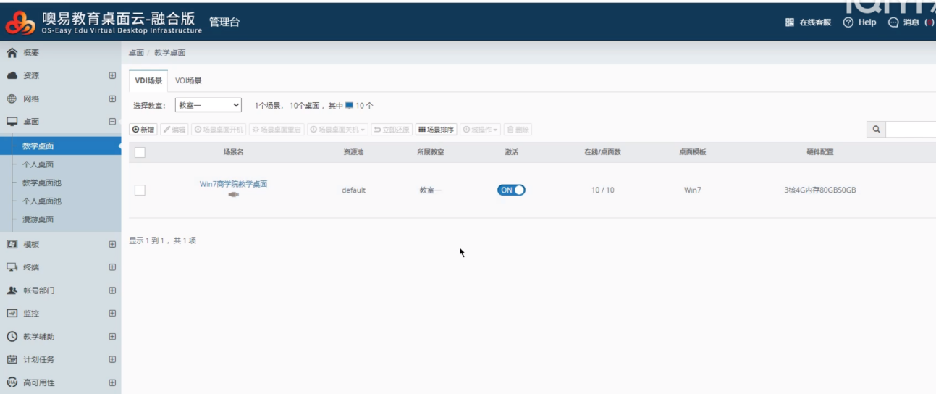This screenshot has height=394, width=936.
Task: Click the search input field
Action: [x=911, y=130]
